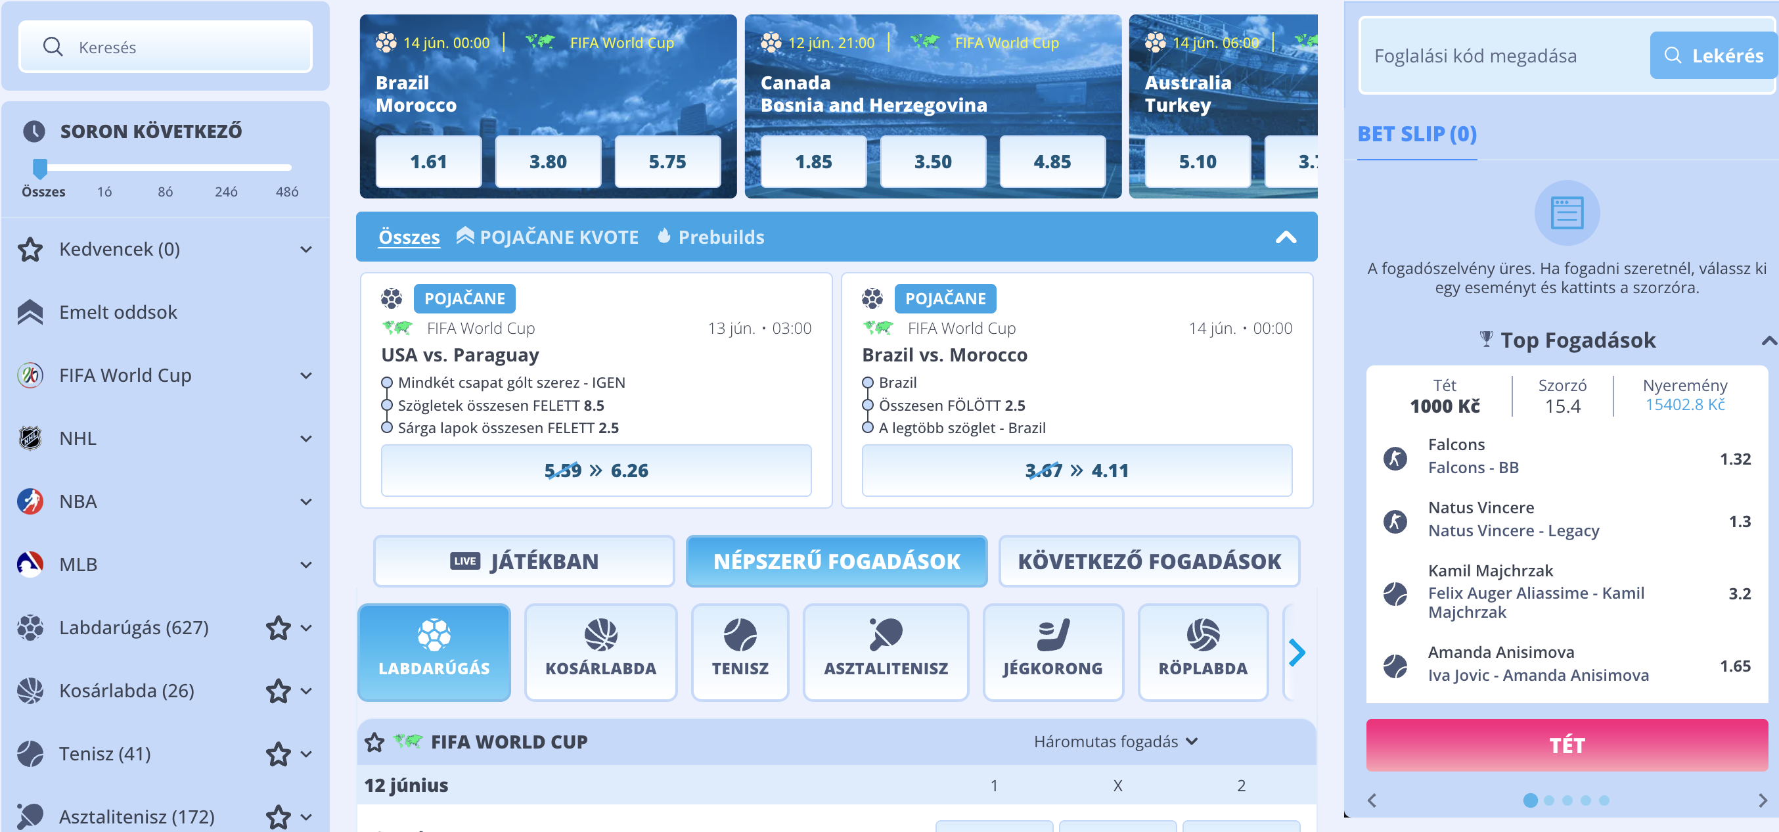This screenshot has width=1779, height=832.
Task: Switch to the Prebuilds tab
Action: point(711,237)
